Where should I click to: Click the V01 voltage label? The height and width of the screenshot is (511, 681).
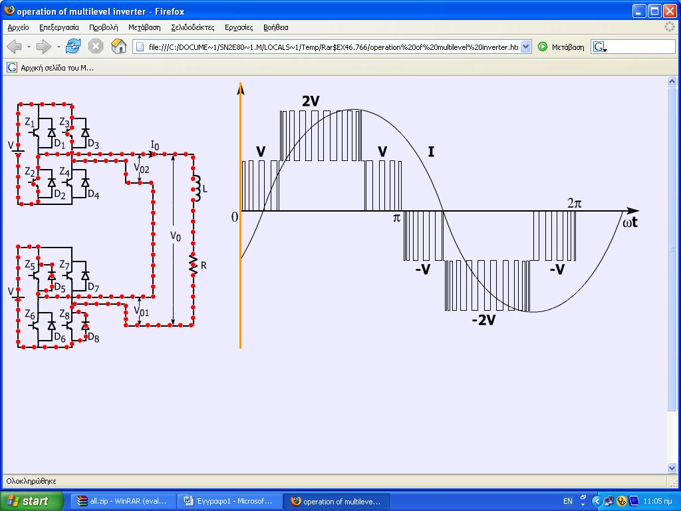point(141,311)
